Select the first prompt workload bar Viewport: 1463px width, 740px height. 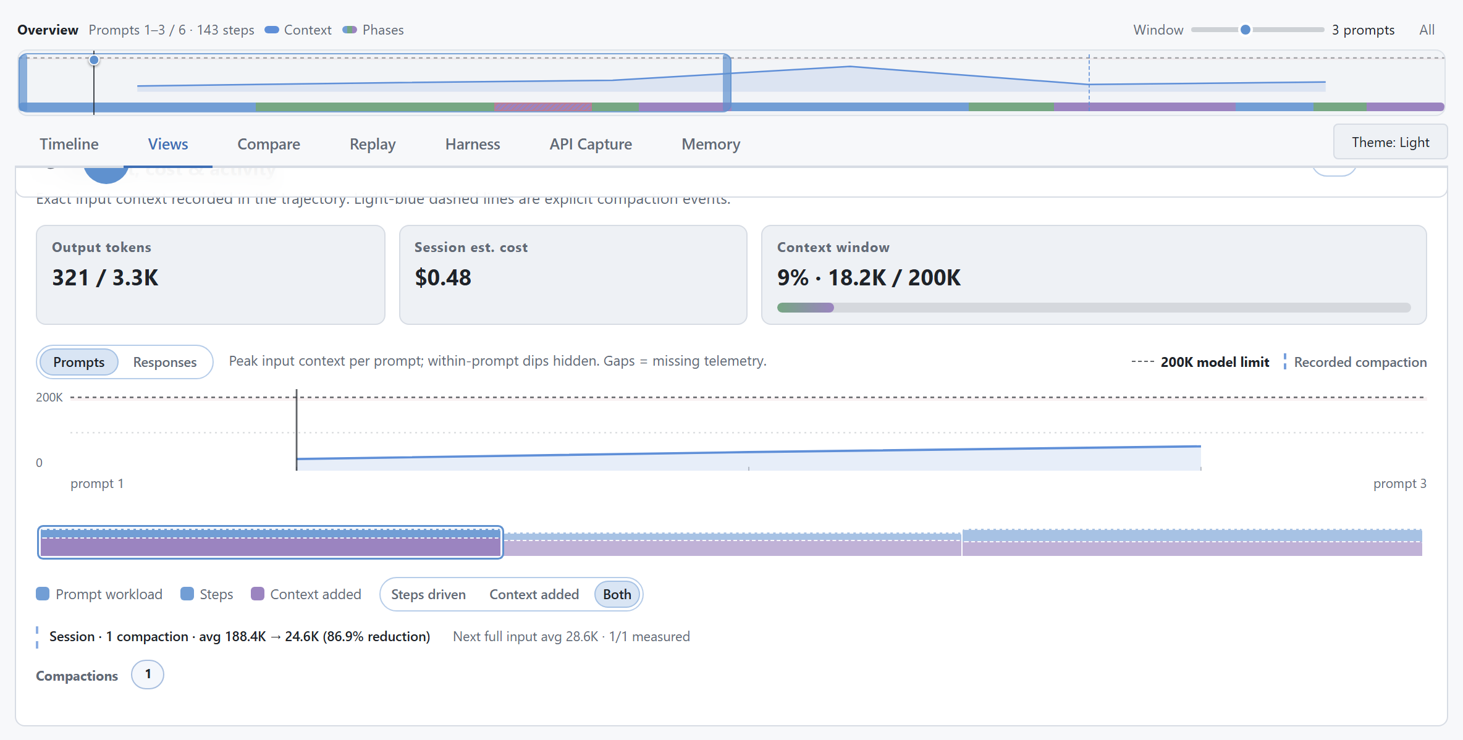point(271,542)
